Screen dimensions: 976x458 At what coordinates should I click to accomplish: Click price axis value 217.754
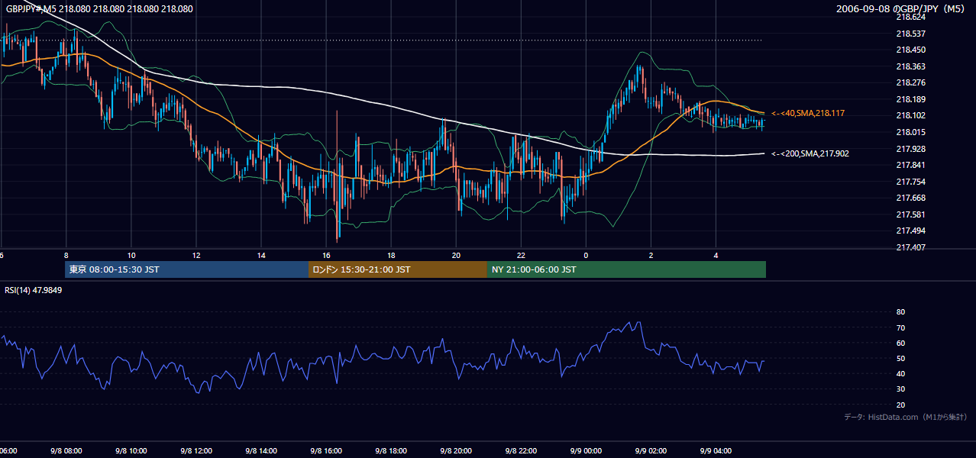point(910,182)
